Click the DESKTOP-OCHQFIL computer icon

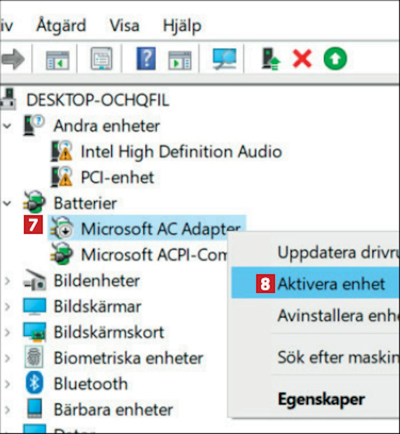[8, 99]
